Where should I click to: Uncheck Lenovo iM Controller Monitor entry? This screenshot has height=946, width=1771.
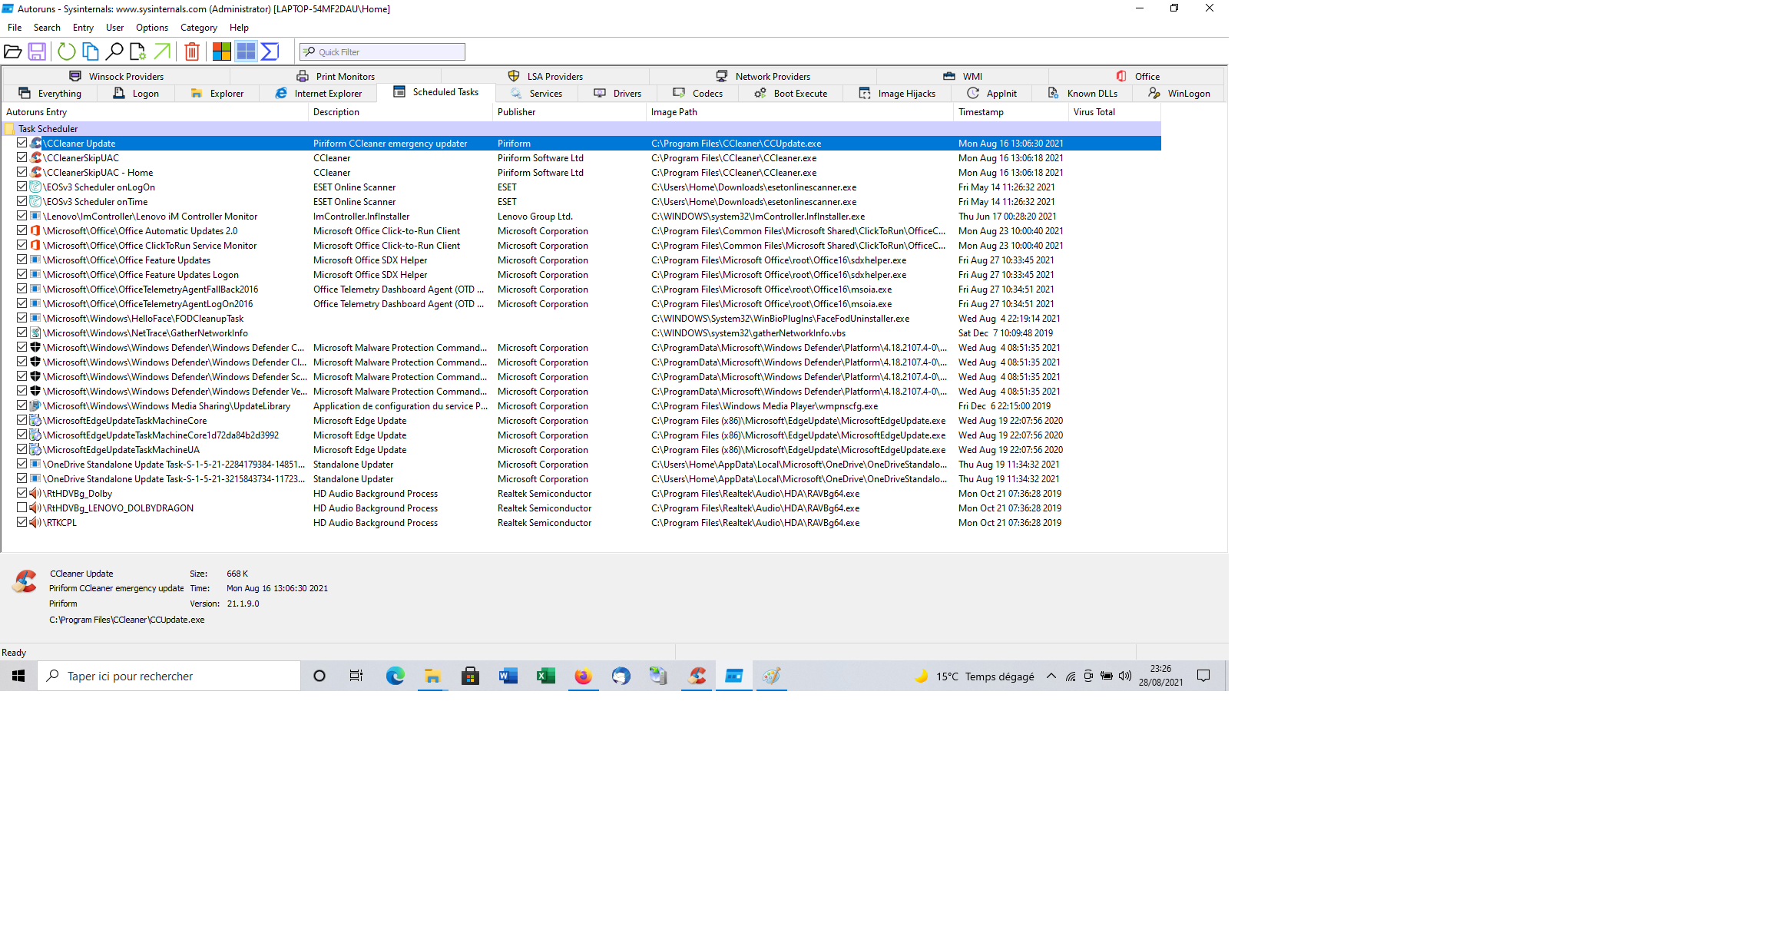coord(22,216)
